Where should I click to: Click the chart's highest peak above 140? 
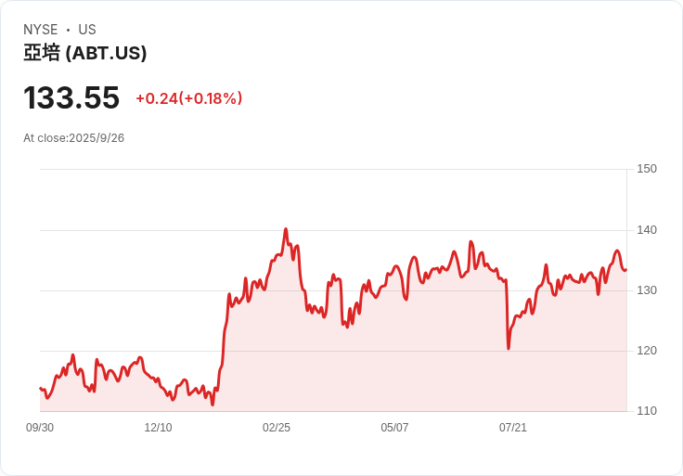coord(286,228)
